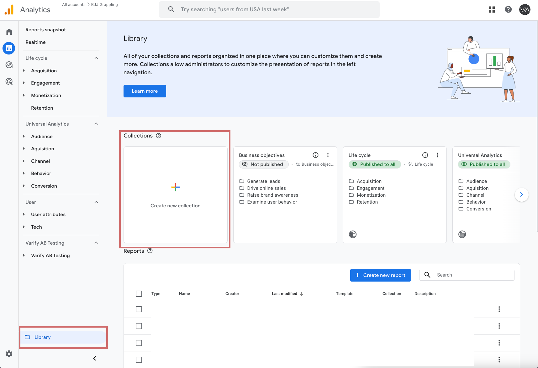Image resolution: width=538 pixels, height=368 pixels.
Task: Select Drive online sales topic
Action: click(x=266, y=188)
